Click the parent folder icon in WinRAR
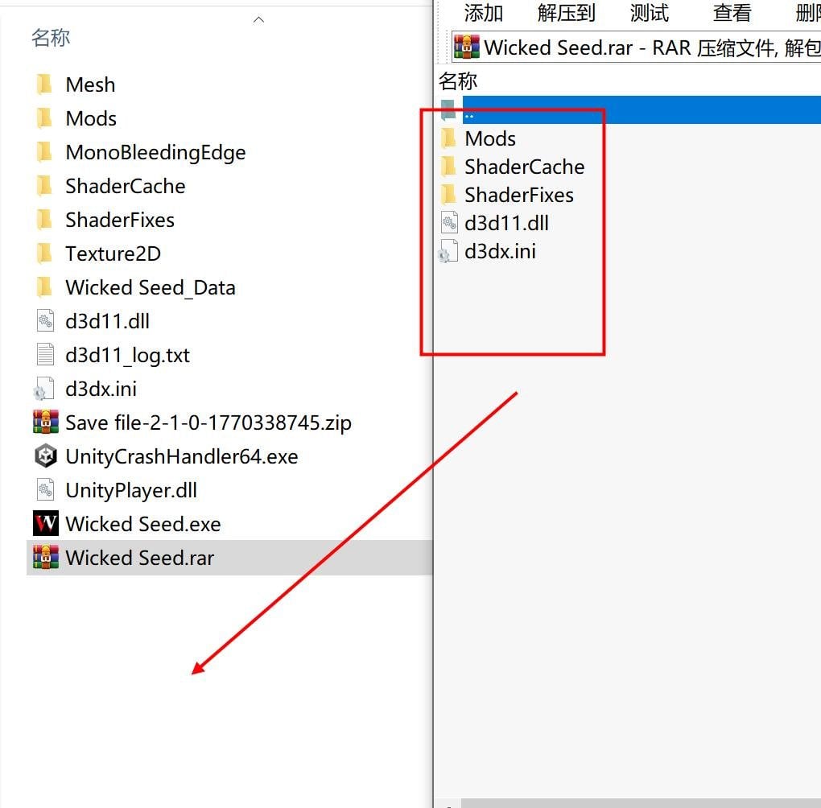821x808 pixels. click(x=448, y=109)
